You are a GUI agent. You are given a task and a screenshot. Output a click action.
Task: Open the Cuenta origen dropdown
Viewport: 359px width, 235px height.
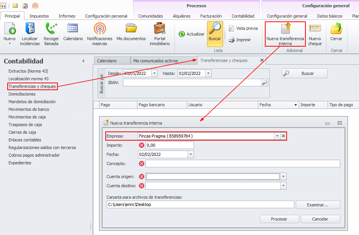pos(283,177)
